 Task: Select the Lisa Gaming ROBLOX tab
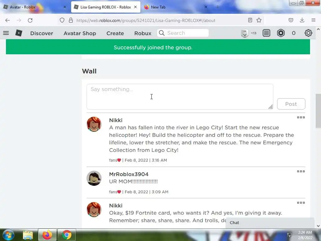click(106, 7)
